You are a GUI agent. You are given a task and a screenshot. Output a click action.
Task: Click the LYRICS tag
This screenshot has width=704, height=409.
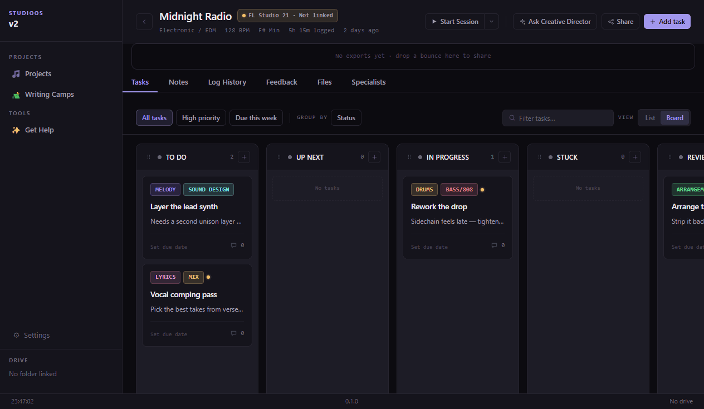point(165,277)
